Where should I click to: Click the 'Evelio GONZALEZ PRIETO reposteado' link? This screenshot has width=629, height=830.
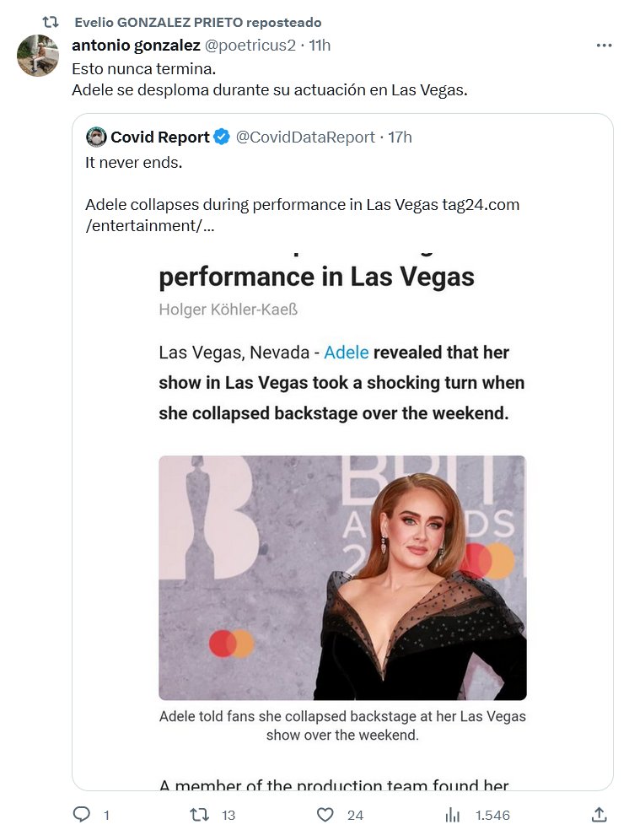tap(197, 22)
